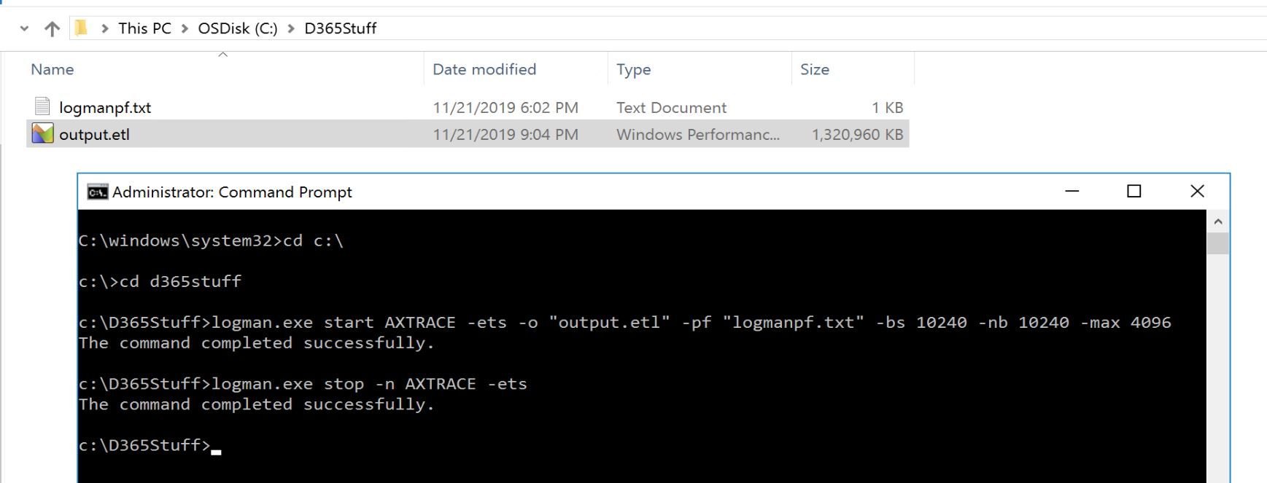This screenshot has width=1267, height=483.
Task: Maximize the Command Prompt window
Action: tap(1134, 191)
